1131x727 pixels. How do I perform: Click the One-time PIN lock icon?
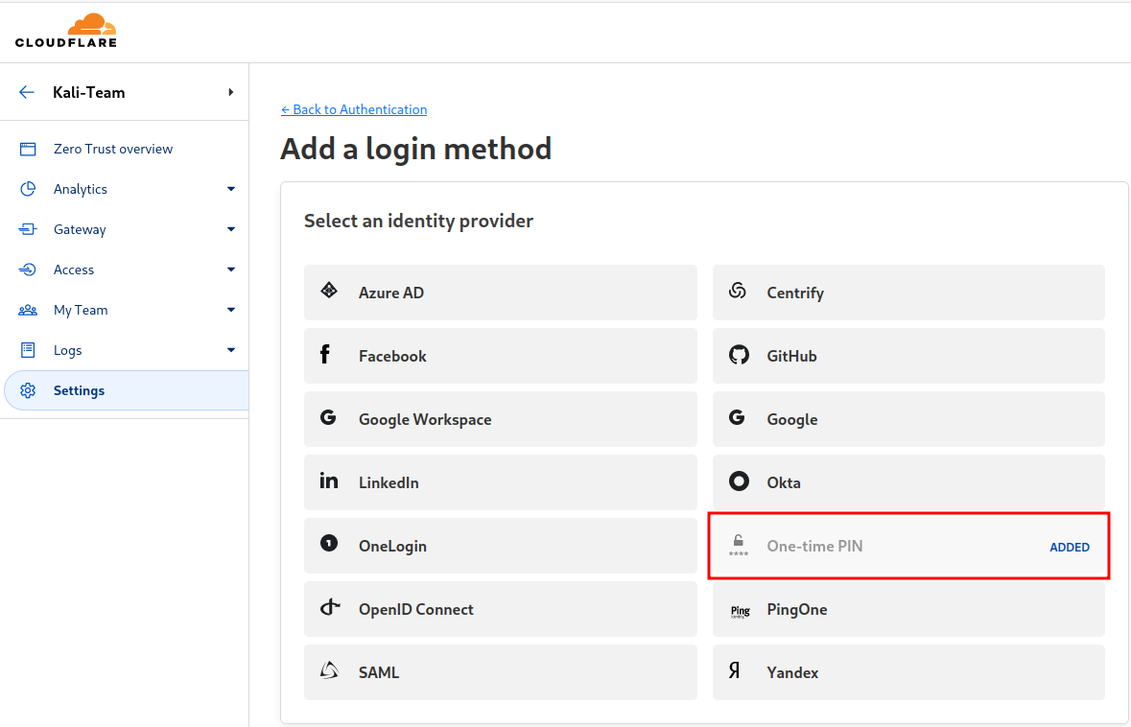(x=739, y=545)
